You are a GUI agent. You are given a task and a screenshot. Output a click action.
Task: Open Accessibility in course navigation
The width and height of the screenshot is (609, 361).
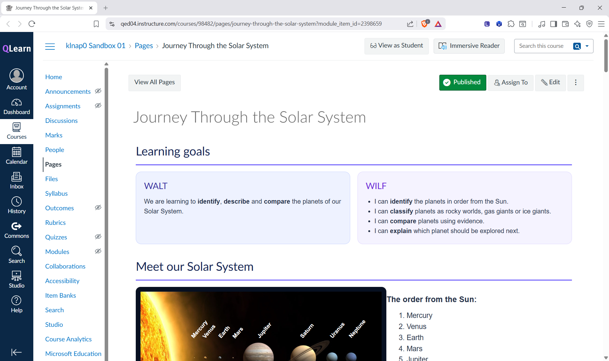(62, 281)
